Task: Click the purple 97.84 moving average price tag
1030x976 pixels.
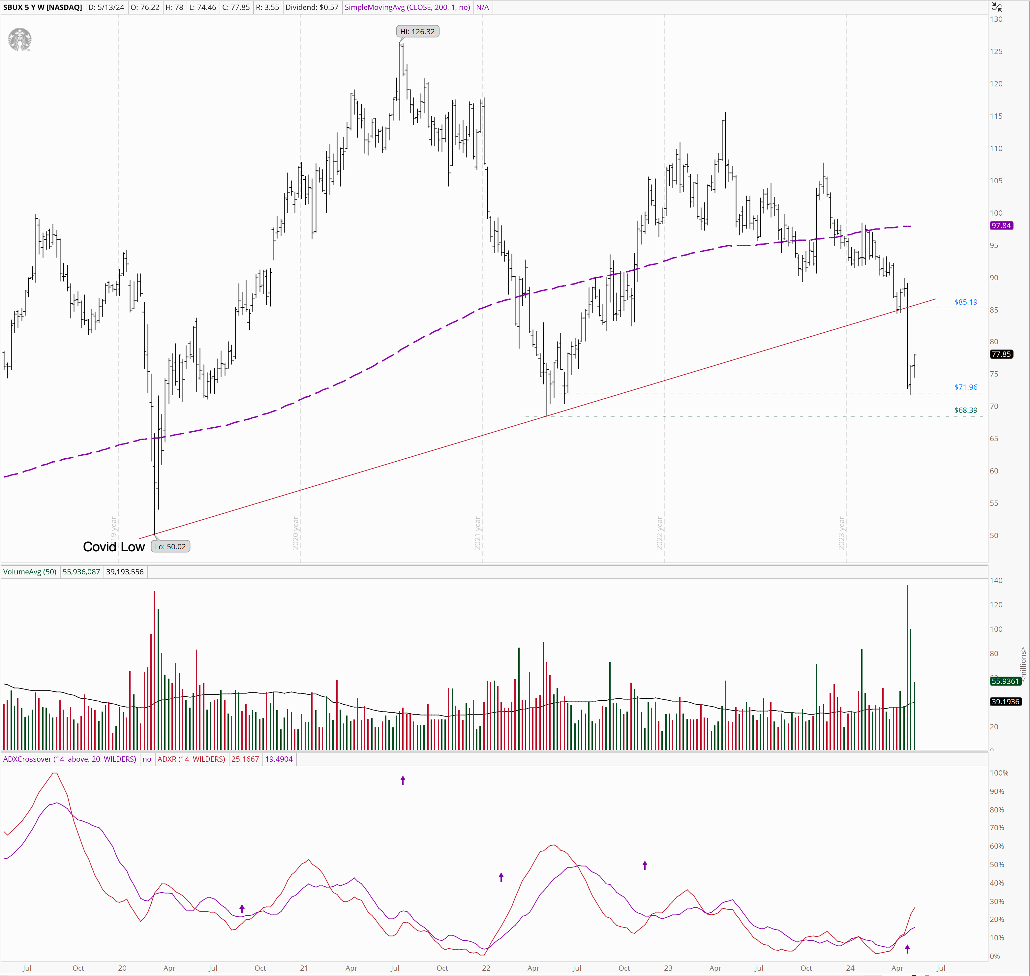Action: (1001, 225)
